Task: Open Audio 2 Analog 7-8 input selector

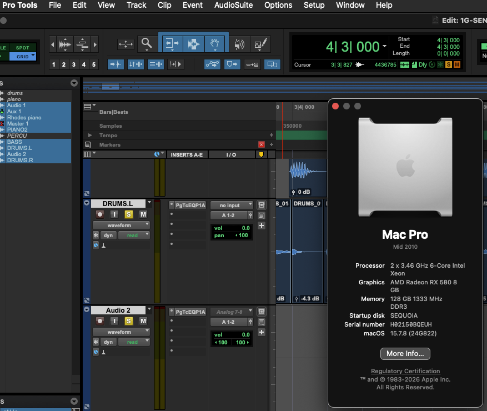Action: pyautogui.click(x=232, y=312)
